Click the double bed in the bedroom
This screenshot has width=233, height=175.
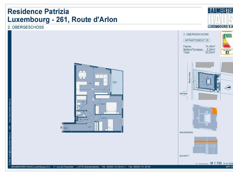click(x=111, y=108)
